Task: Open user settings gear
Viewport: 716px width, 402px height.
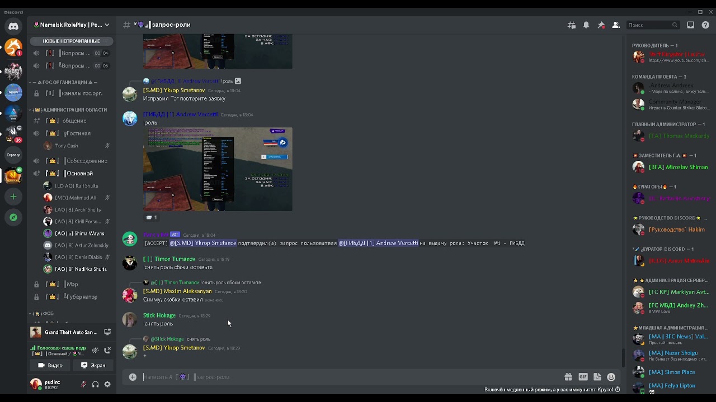Action: (107, 384)
